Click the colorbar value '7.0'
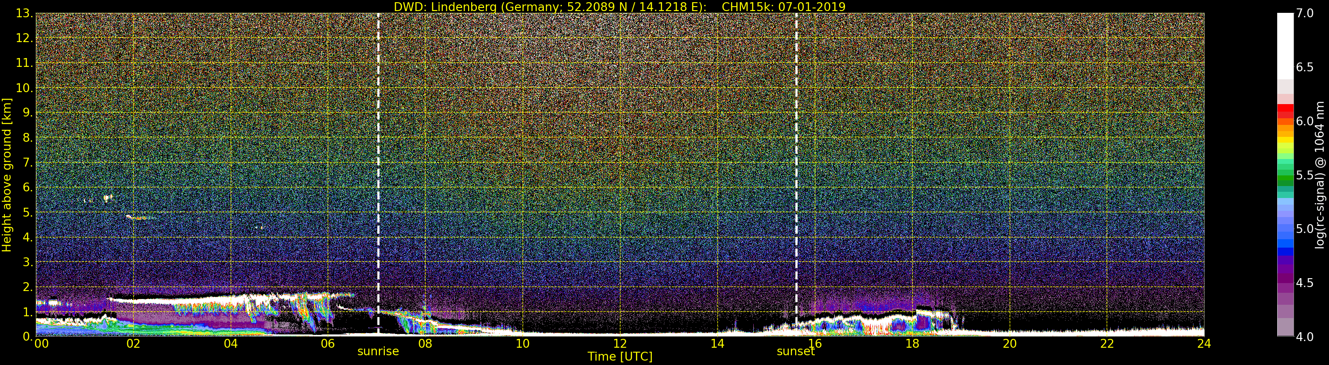This screenshot has width=1329, height=365. [x=1304, y=13]
